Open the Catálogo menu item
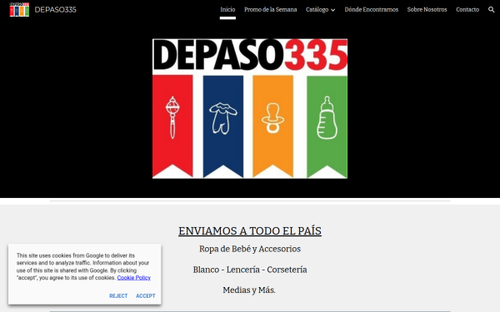The width and height of the screenshot is (500, 312). [x=317, y=9]
